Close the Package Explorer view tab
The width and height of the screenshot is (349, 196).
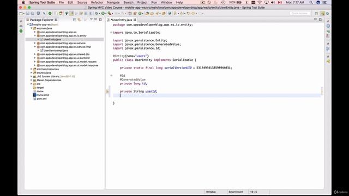[56, 20]
